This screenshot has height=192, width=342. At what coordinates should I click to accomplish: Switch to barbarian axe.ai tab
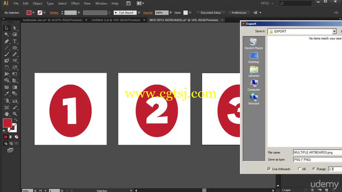point(53,20)
